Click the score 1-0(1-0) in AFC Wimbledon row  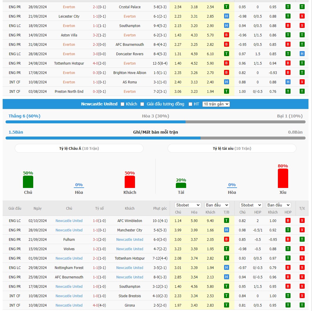(99, 221)
